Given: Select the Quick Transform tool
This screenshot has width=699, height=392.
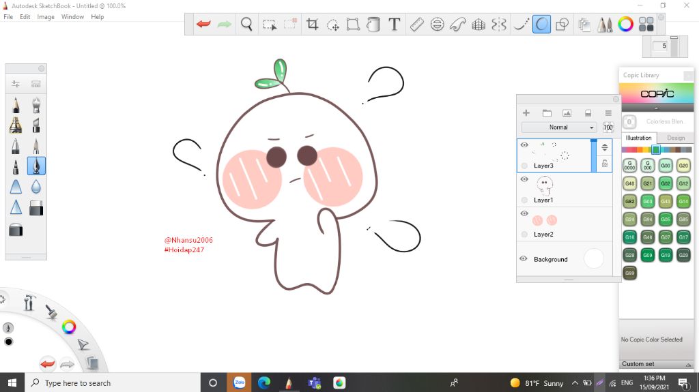Looking at the screenshot, I should 332,24.
